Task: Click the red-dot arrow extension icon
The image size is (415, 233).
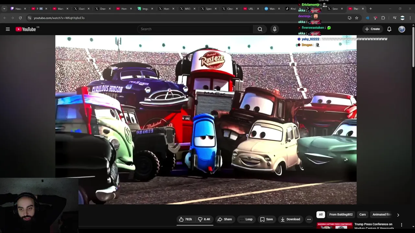Action: point(375,18)
